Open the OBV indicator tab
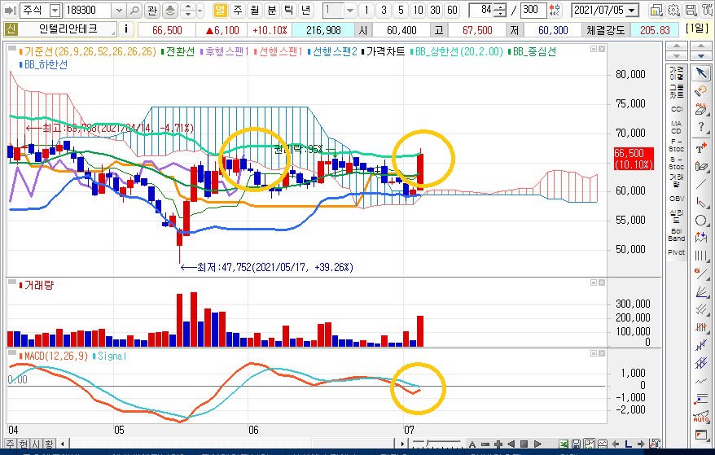The image size is (715, 455). [676, 199]
